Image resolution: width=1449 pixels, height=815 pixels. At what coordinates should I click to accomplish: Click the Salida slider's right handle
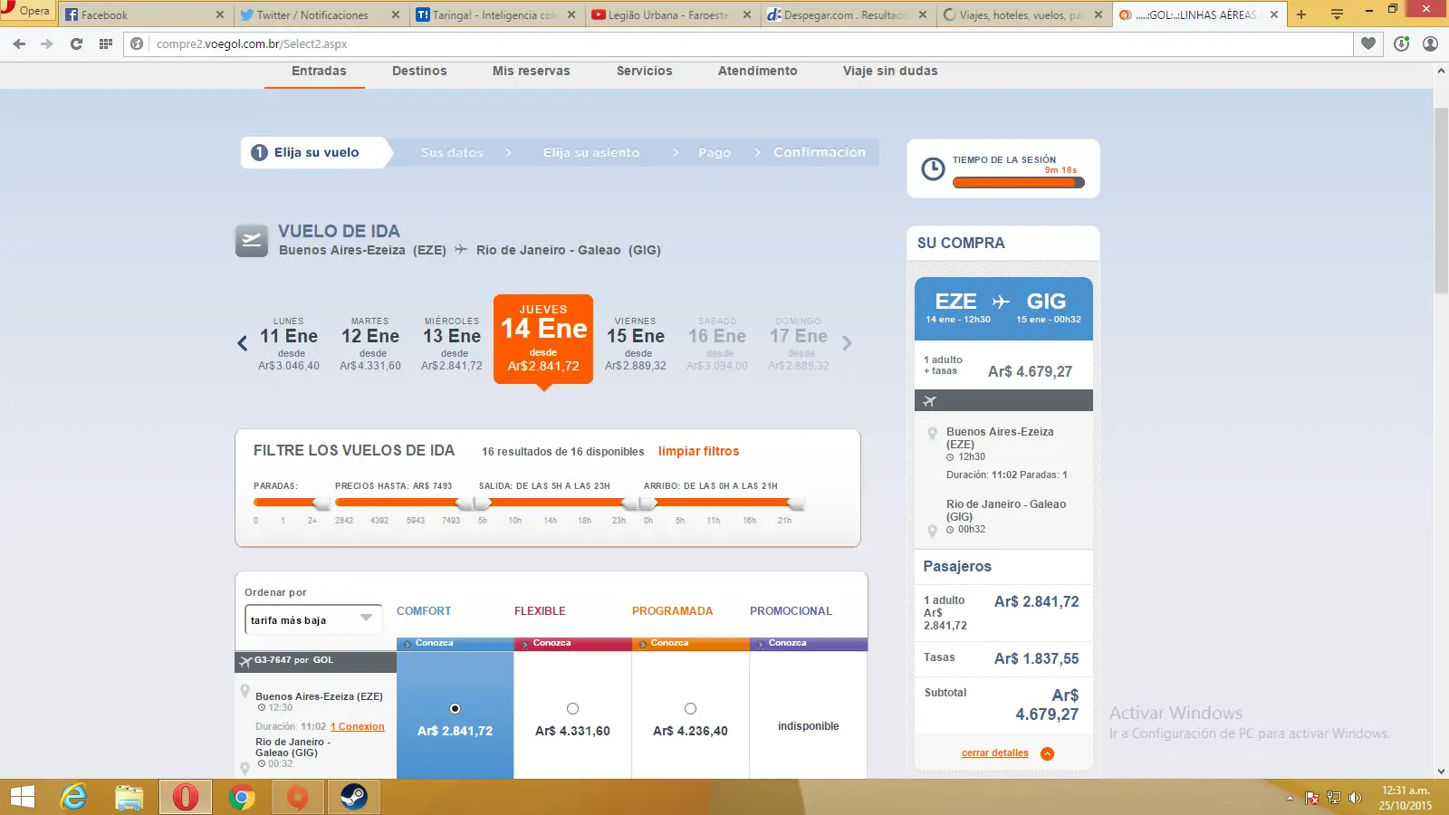point(629,503)
